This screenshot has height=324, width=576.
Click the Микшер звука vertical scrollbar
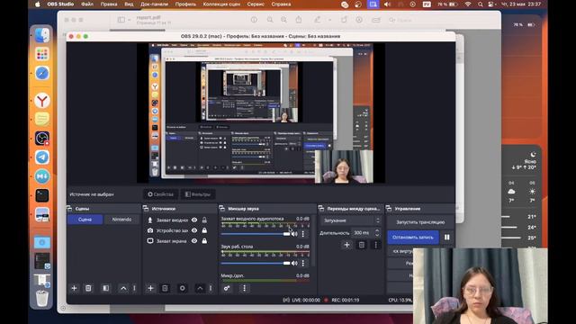click(313, 240)
